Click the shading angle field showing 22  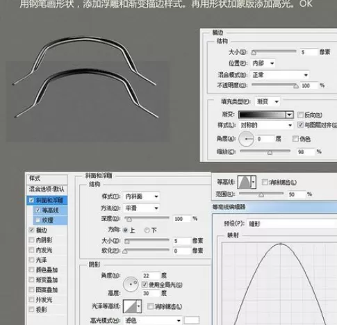point(151,276)
